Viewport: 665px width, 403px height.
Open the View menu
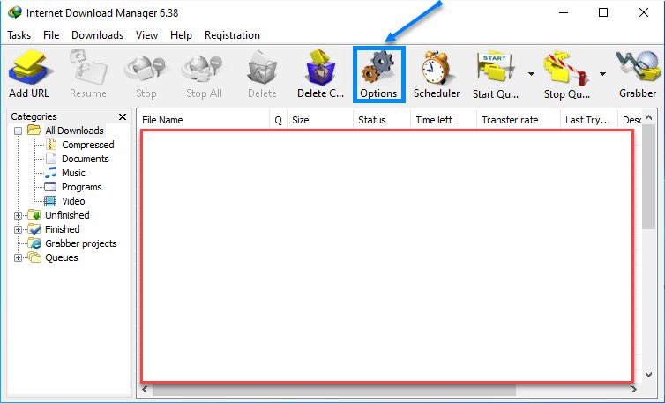(x=146, y=35)
